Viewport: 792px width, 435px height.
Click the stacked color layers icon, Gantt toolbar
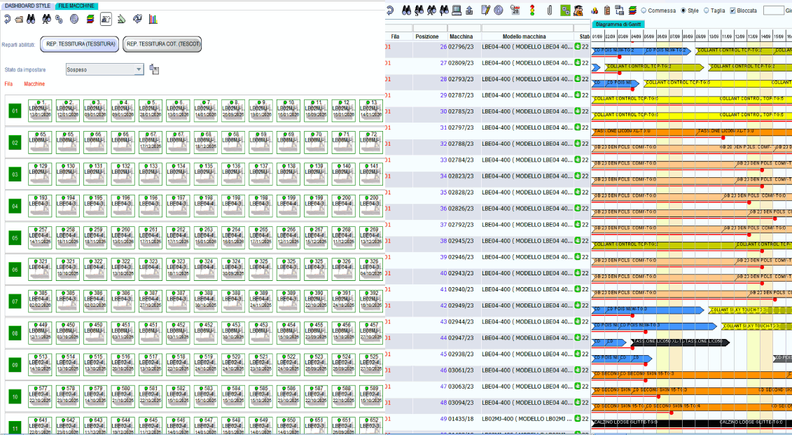pyautogui.click(x=632, y=10)
